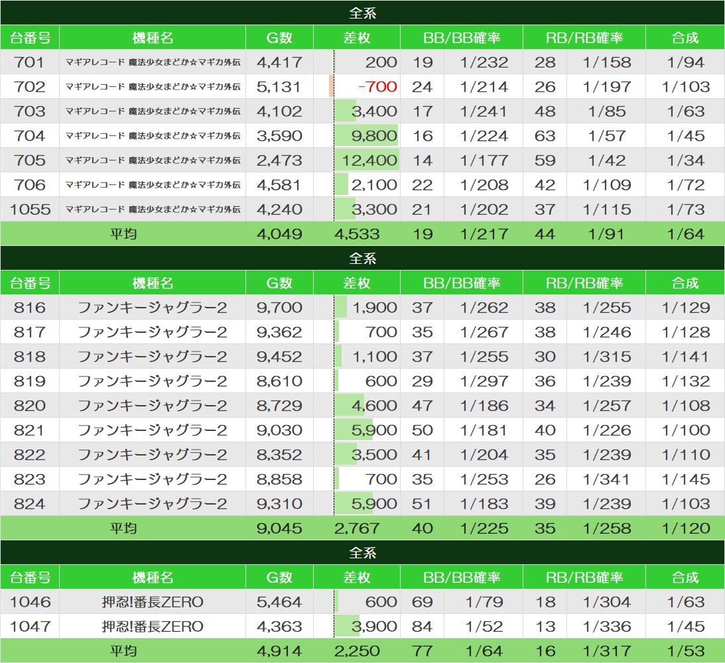Viewport: 725px width, 663px height.
Task: Click the 9,700 game count for machine 816
Action: coord(279,307)
